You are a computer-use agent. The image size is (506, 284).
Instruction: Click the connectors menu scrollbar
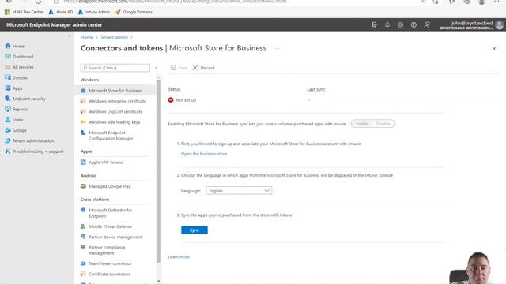tap(158, 170)
